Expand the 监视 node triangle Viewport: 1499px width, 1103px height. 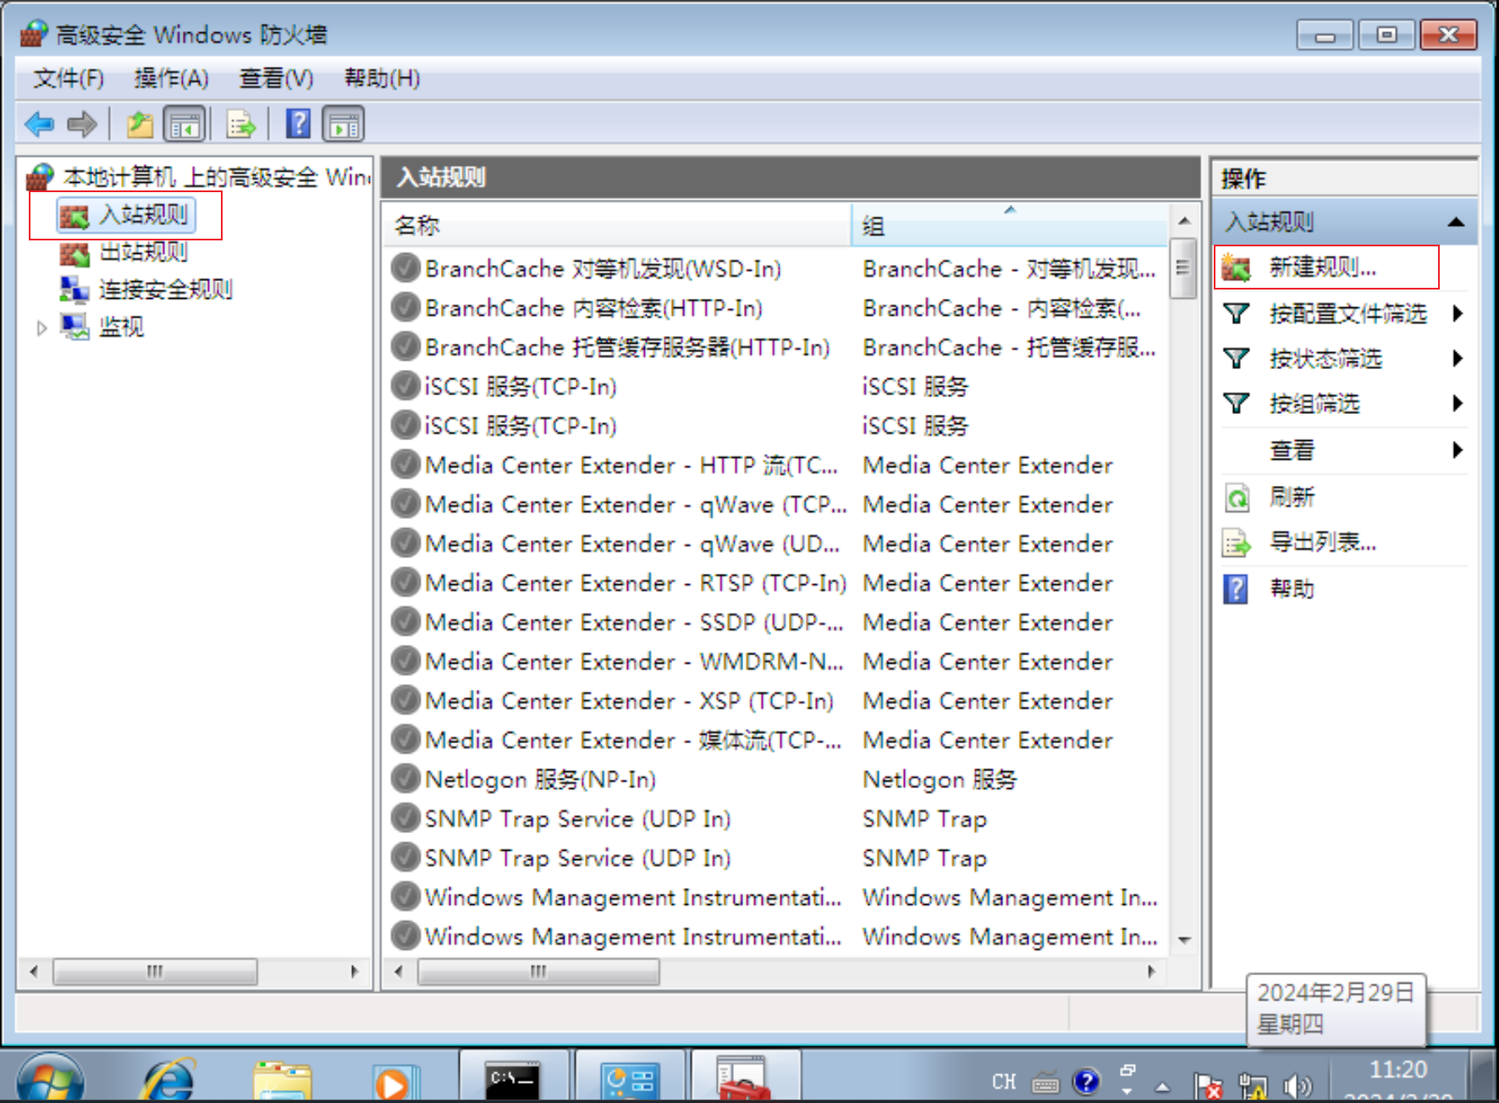pos(41,328)
